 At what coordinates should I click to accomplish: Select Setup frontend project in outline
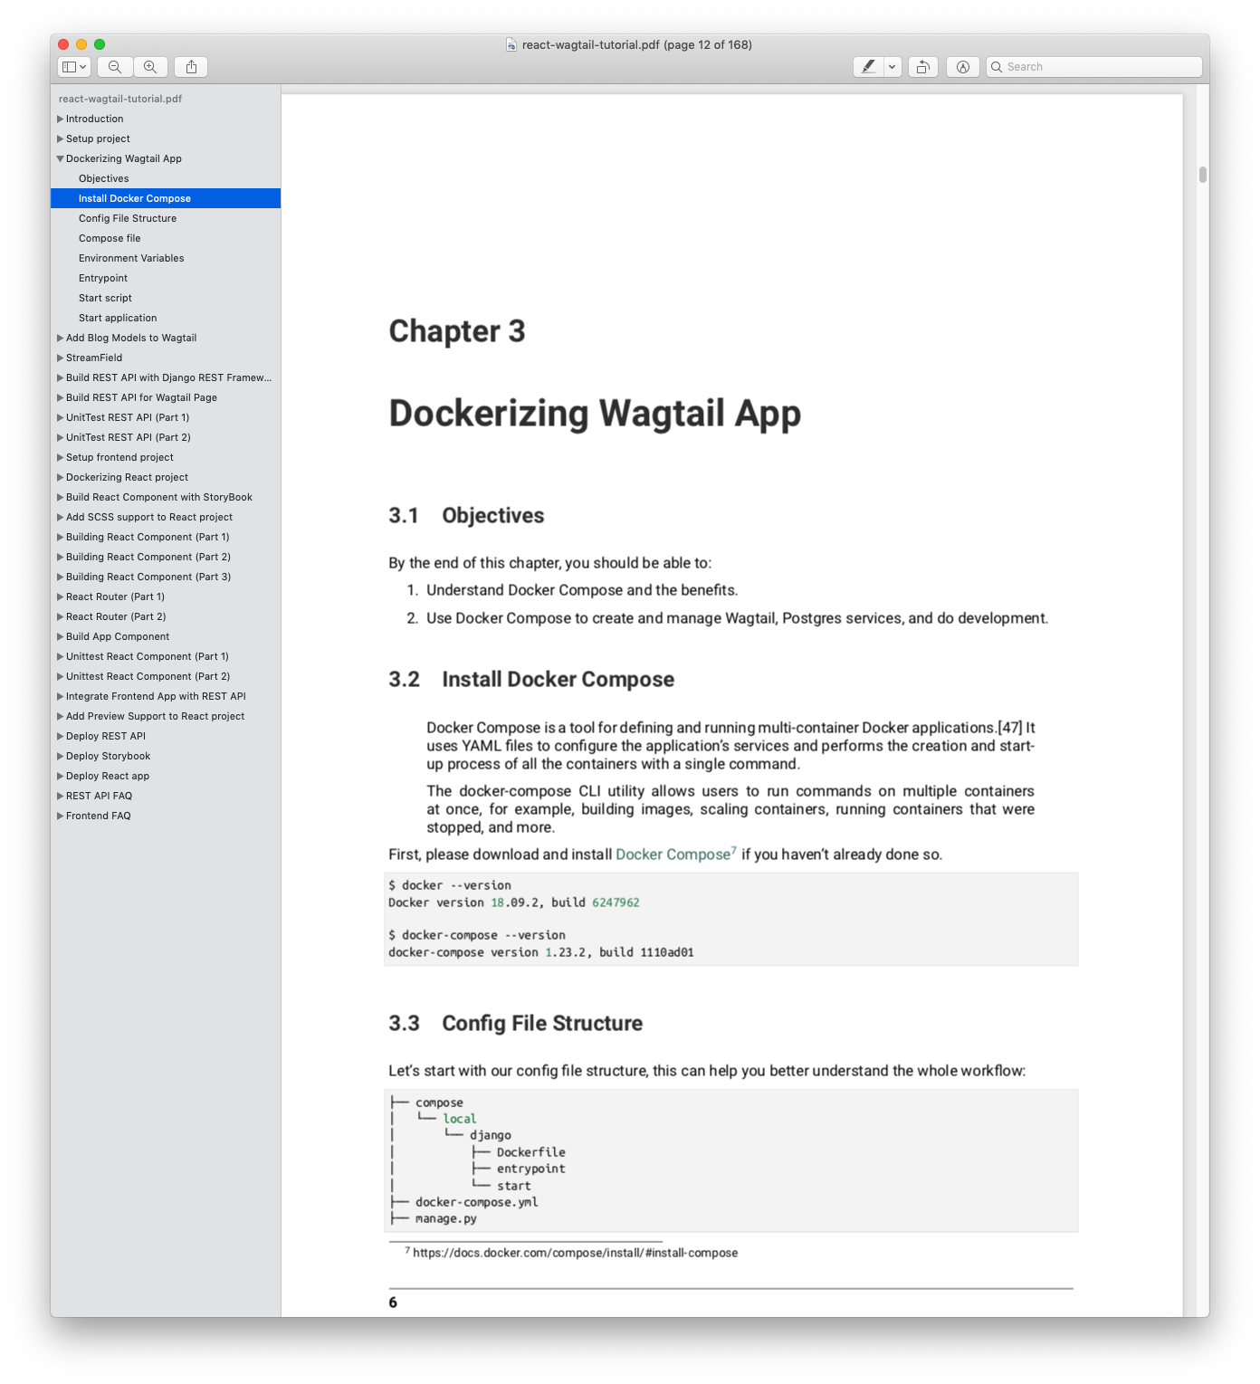[166, 457]
